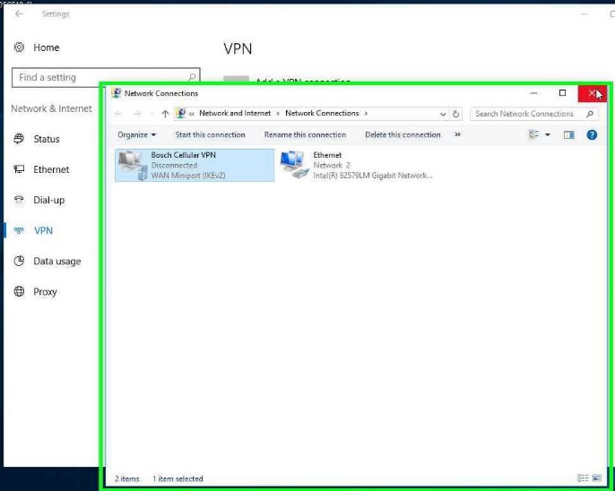Viewport: 615px width, 491px height.
Task: Open recent locations dropdown arrow
Action: tap(152, 114)
